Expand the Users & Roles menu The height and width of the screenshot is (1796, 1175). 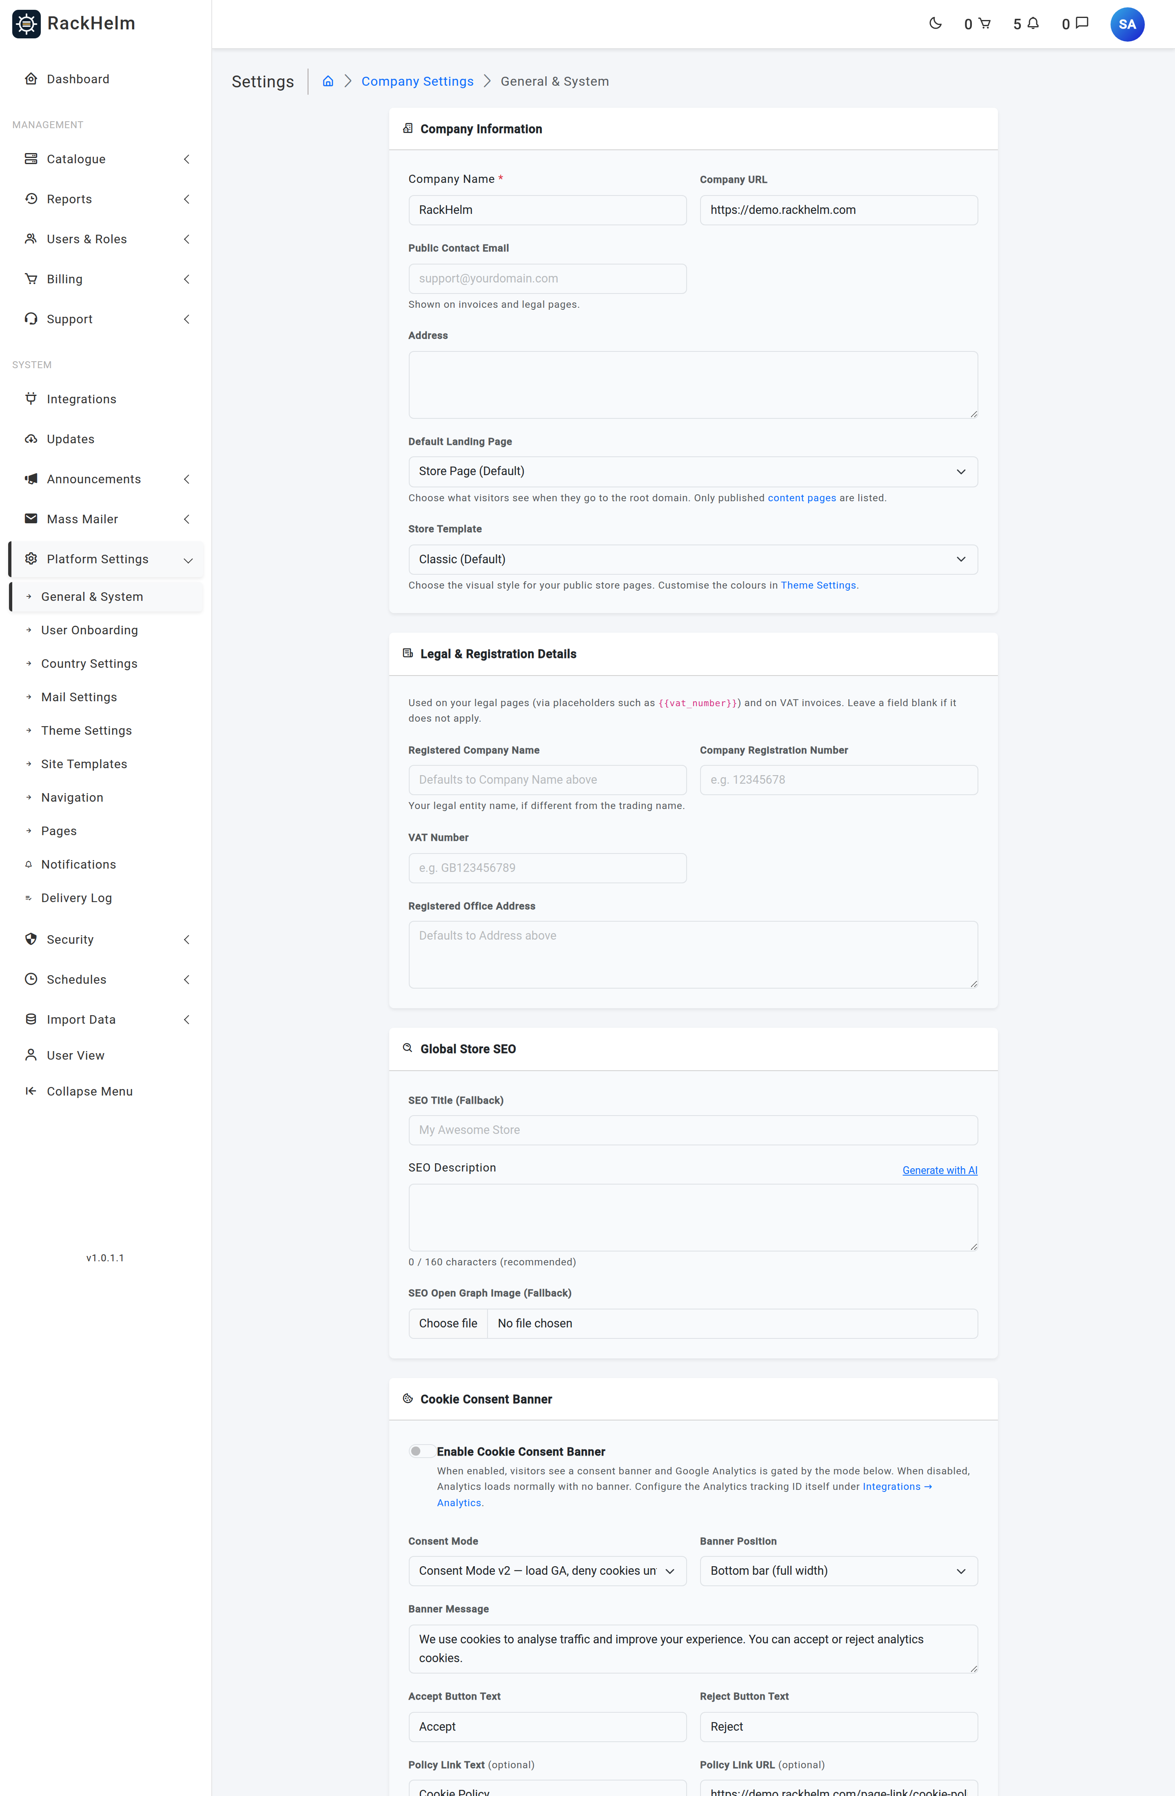click(x=106, y=239)
